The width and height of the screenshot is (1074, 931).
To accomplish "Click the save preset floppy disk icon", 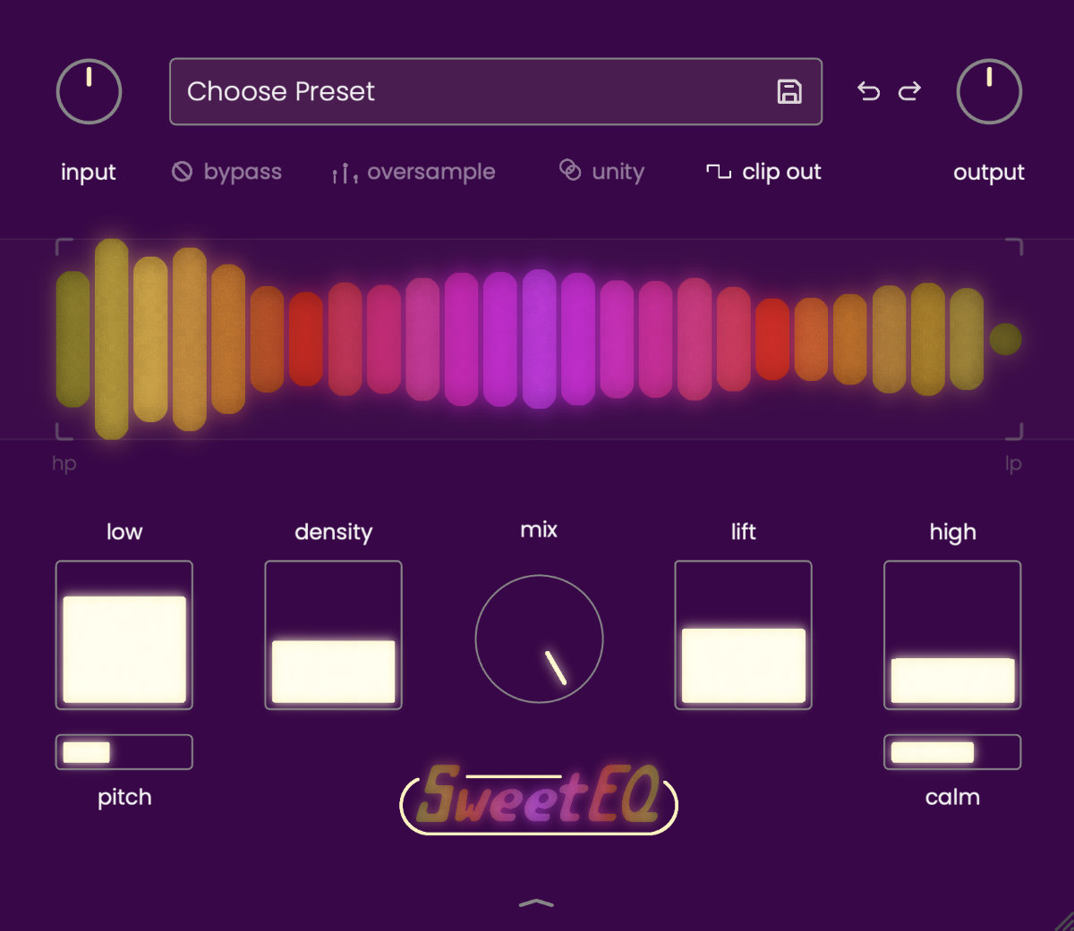I will pos(788,92).
